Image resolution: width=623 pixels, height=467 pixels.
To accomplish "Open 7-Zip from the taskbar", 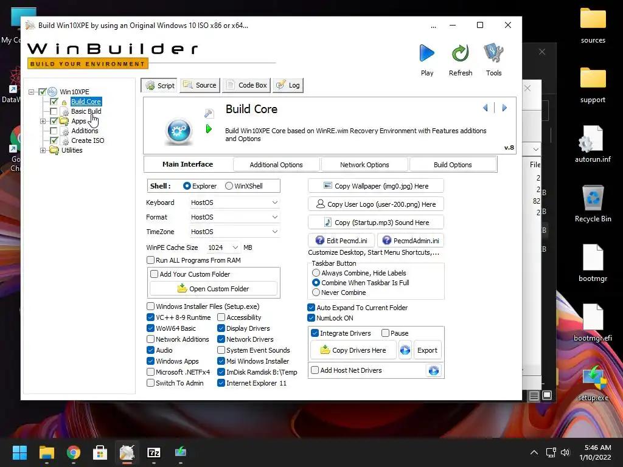I will [154, 452].
